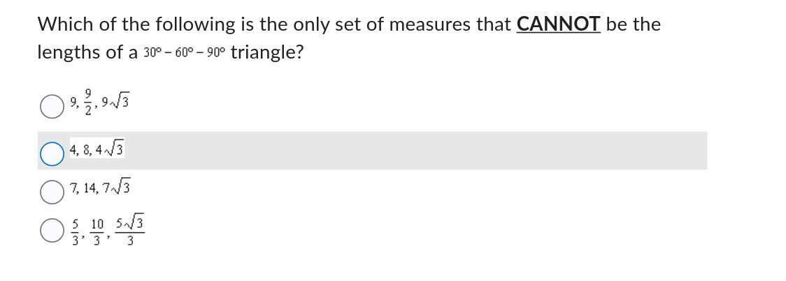The height and width of the screenshot is (281, 786).
Task: Click the answer text 4, 8, 4√3
Action: click(97, 150)
